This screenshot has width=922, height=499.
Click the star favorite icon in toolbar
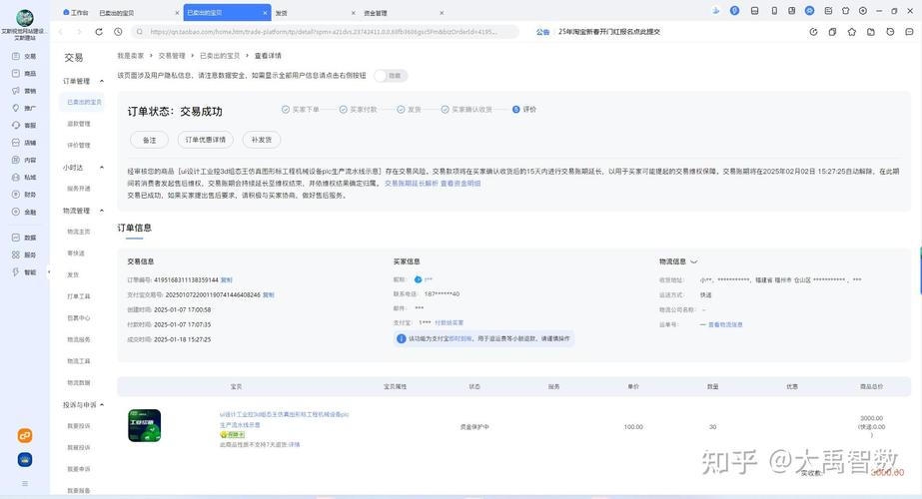851,32
